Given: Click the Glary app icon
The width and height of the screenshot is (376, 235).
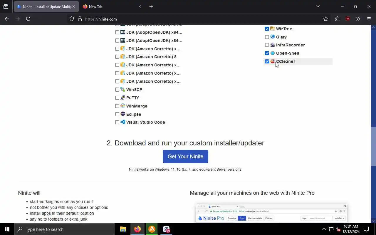Looking at the screenshot, I should point(273,37).
